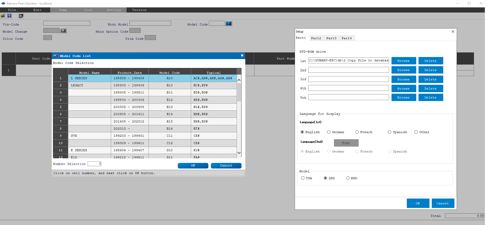Click the Model Code input field
This screenshot has width=485, height=225.
(x=217, y=23)
